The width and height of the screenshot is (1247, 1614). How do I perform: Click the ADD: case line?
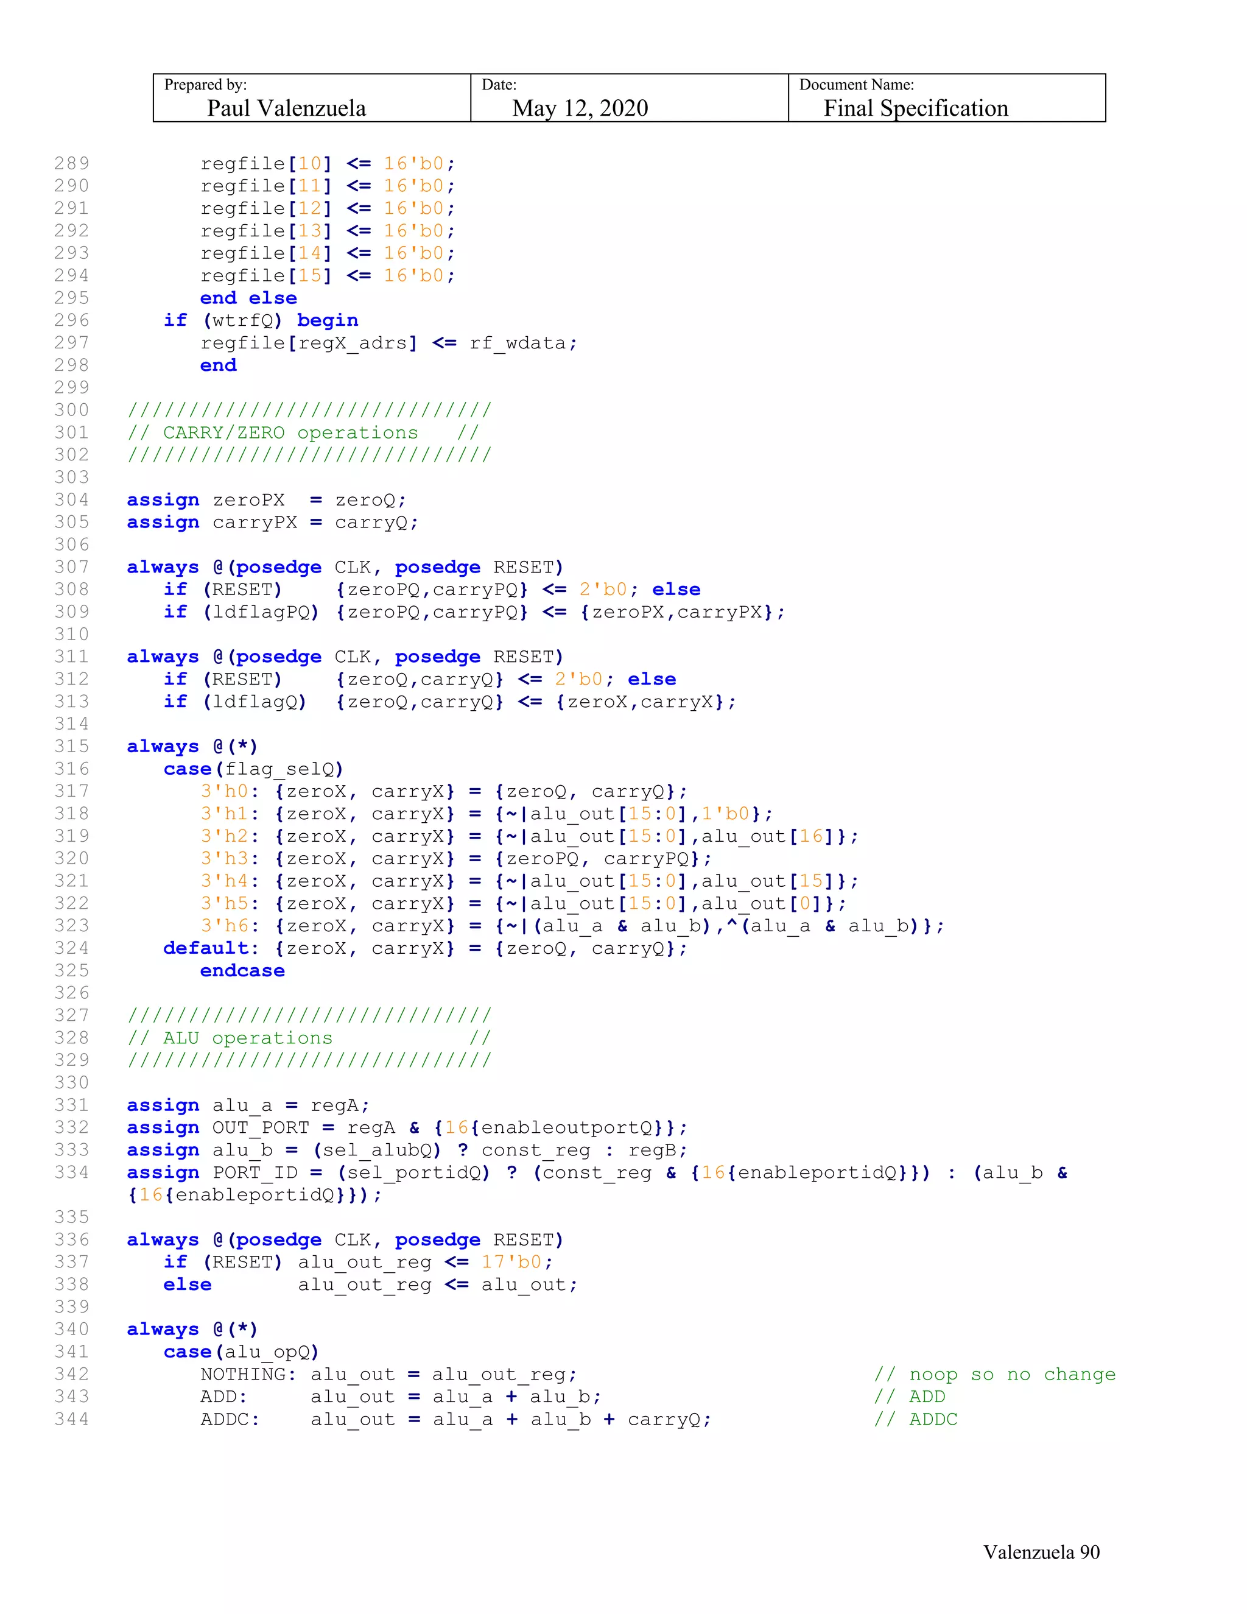401,1397
